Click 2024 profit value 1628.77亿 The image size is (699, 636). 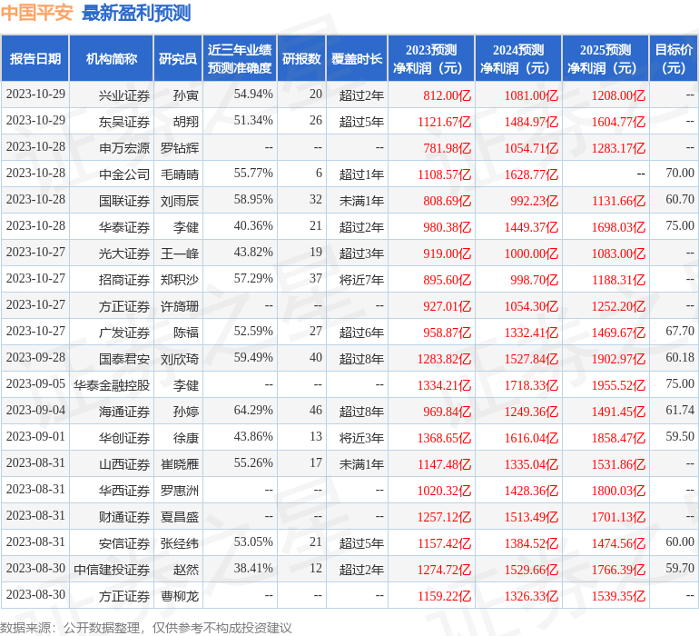pyautogui.click(x=531, y=174)
